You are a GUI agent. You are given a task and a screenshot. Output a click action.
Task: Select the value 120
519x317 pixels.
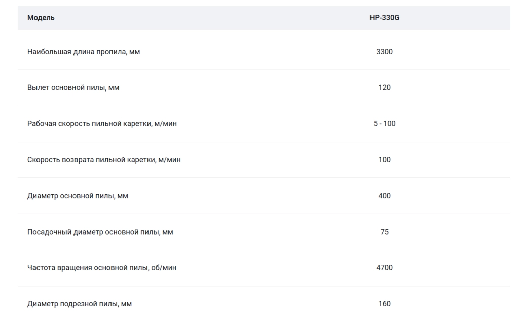pos(384,87)
